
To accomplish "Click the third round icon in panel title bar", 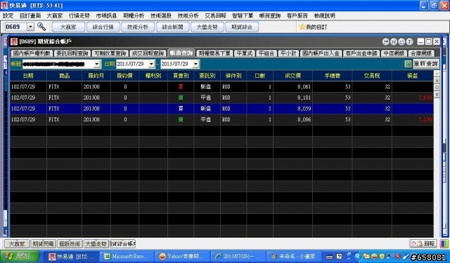I will click(x=401, y=42).
